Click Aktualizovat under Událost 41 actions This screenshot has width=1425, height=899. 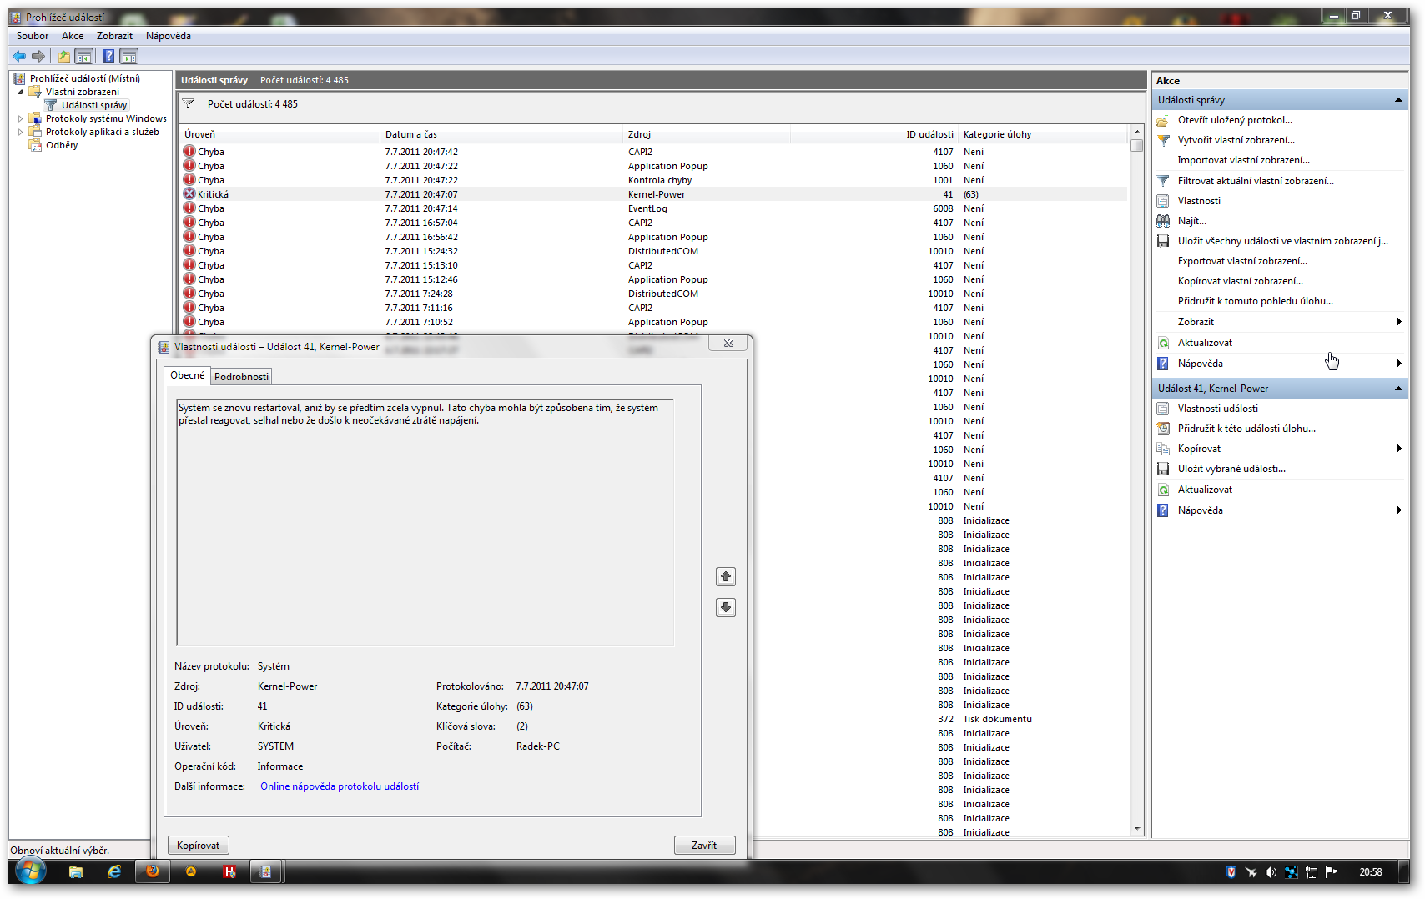1205,490
